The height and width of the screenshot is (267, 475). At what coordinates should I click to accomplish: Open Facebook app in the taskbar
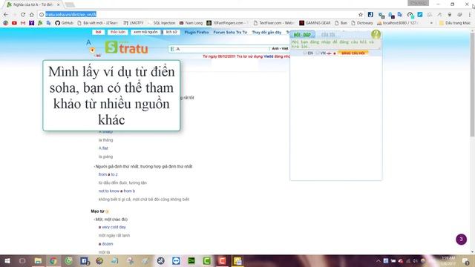click(x=84, y=260)
